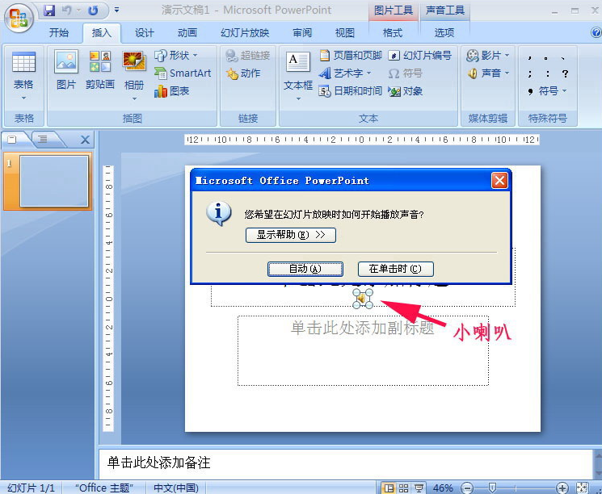Viewport: 602px width, 494px height.
Task: Insert the semicolon special symbol
Action: tap(530, 73)
